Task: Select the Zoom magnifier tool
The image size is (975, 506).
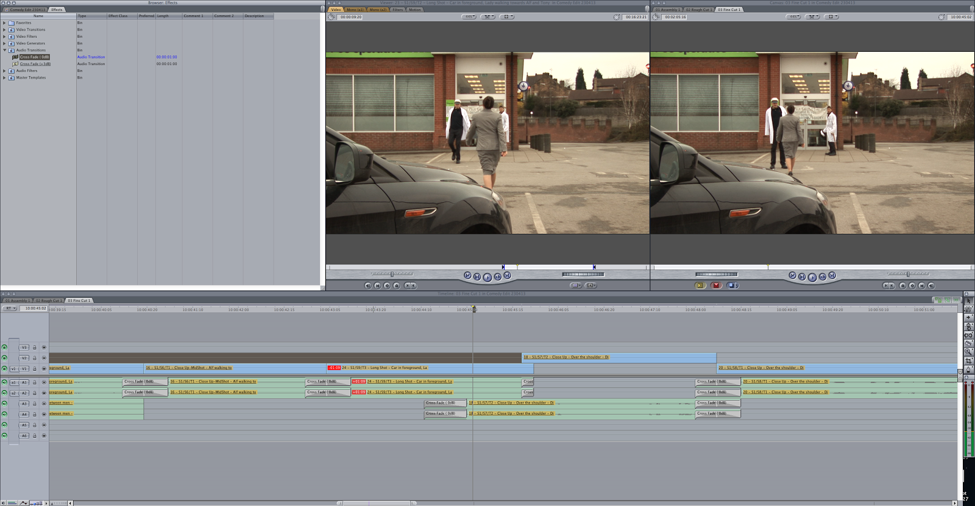Action: click(968, 352)
